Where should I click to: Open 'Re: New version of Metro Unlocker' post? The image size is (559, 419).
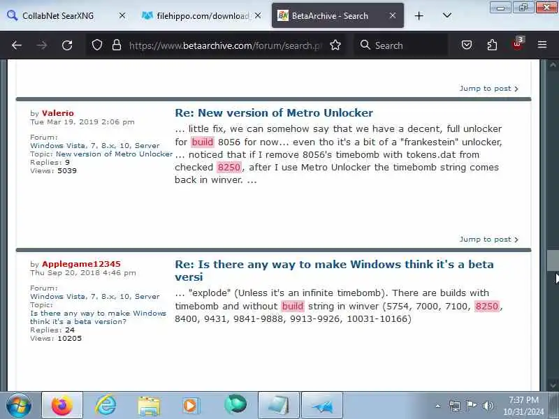coord(274,113)
